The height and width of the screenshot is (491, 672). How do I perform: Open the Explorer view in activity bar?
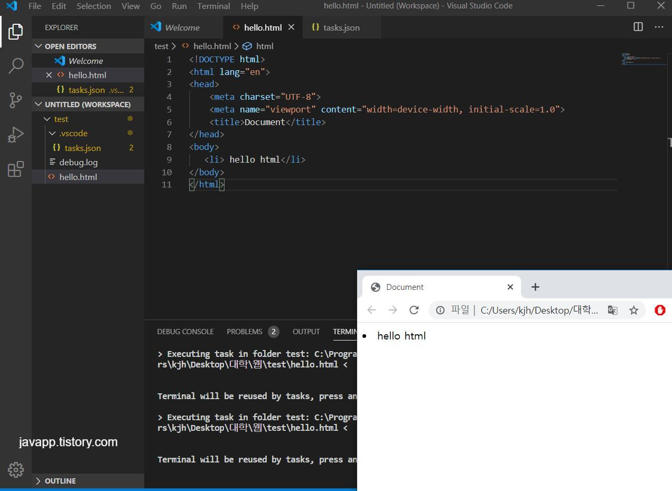coord(16,31)
